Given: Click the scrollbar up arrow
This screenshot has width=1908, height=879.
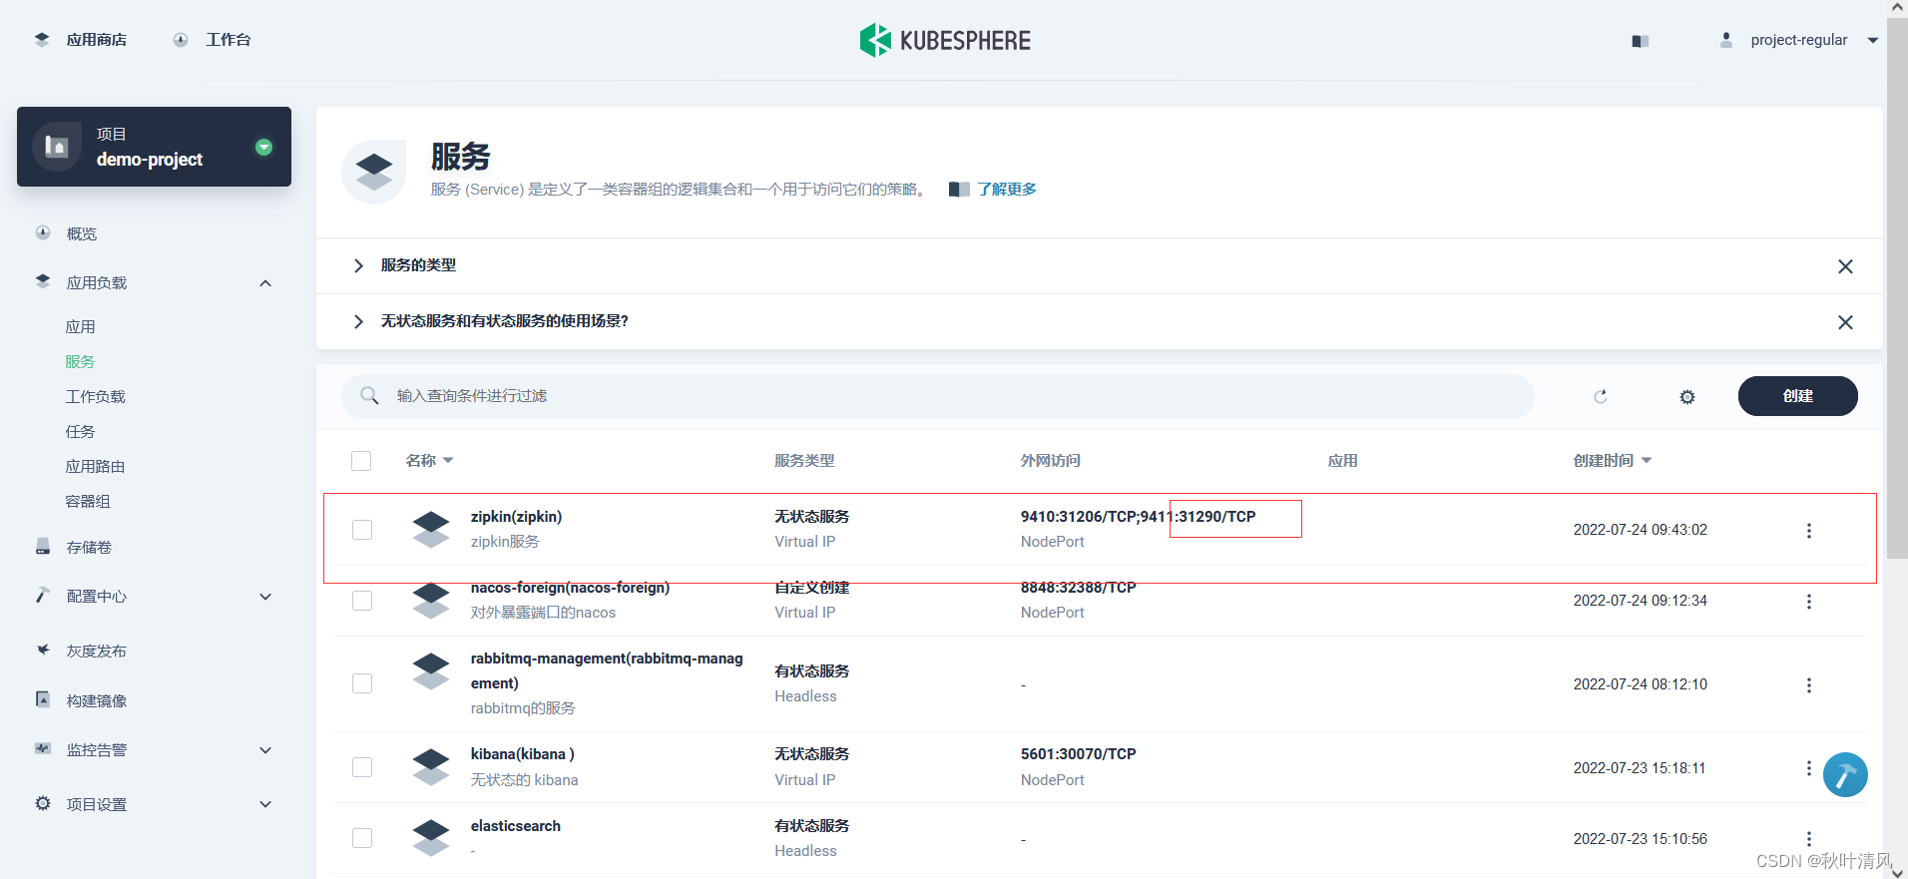Looking at the screenshot, I should pos(1897,7).
